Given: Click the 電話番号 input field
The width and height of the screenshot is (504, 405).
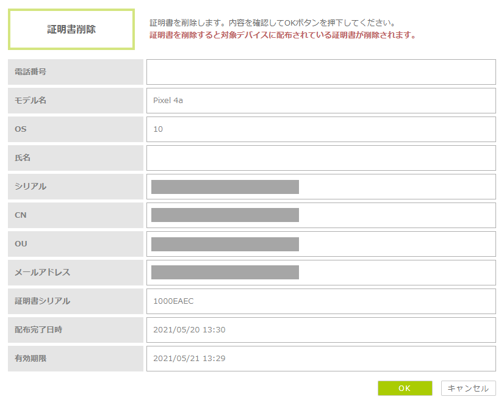Looking at the screenshot, I should [321, 72].
